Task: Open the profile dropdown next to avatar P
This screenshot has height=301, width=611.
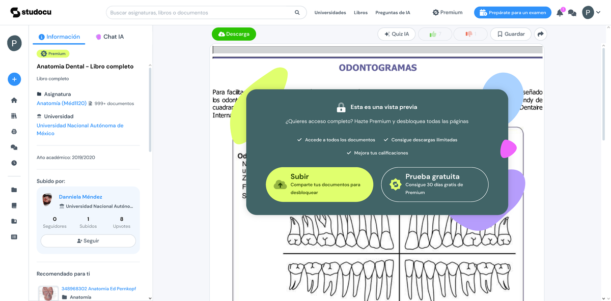Action: tap(597, 12)
